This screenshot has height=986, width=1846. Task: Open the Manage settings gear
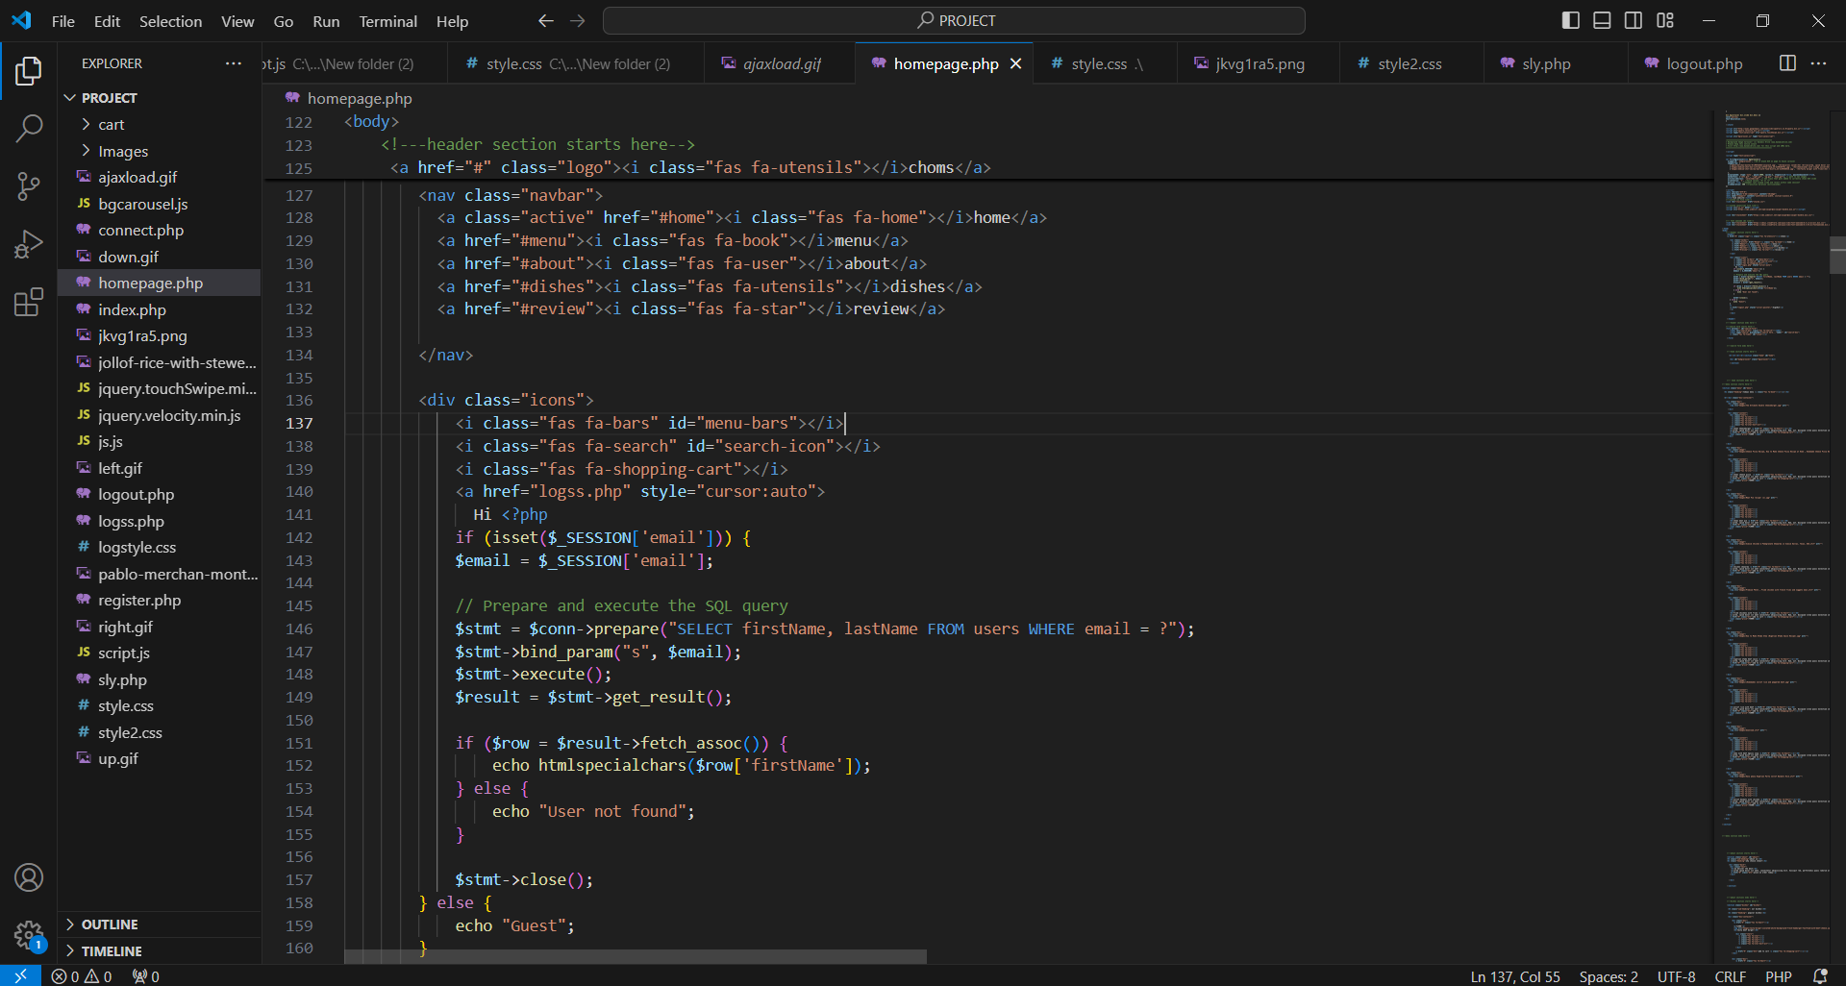(29, 934)
